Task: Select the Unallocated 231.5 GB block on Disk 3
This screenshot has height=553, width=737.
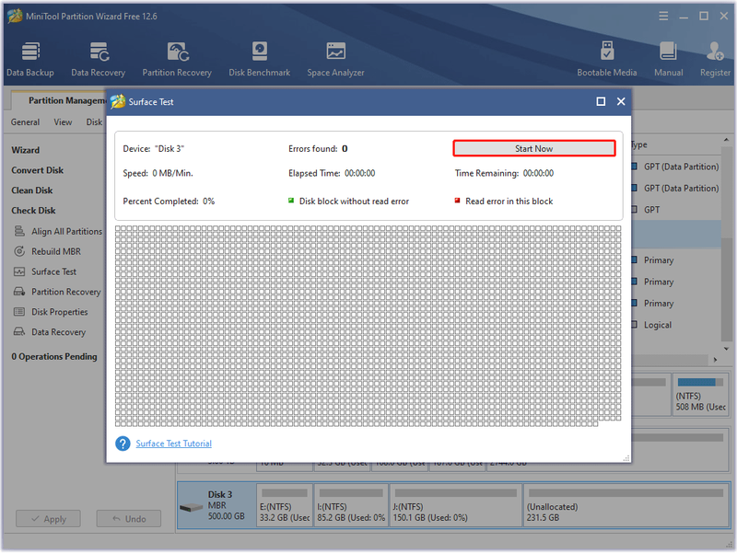Action: pyautogui.click(x=626, y=505)
